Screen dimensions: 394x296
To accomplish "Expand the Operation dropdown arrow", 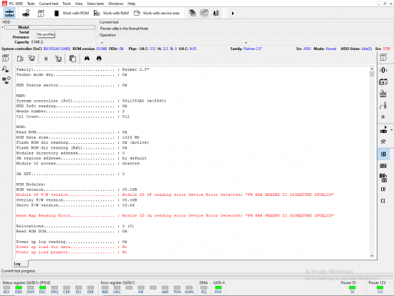I will 246,43.
